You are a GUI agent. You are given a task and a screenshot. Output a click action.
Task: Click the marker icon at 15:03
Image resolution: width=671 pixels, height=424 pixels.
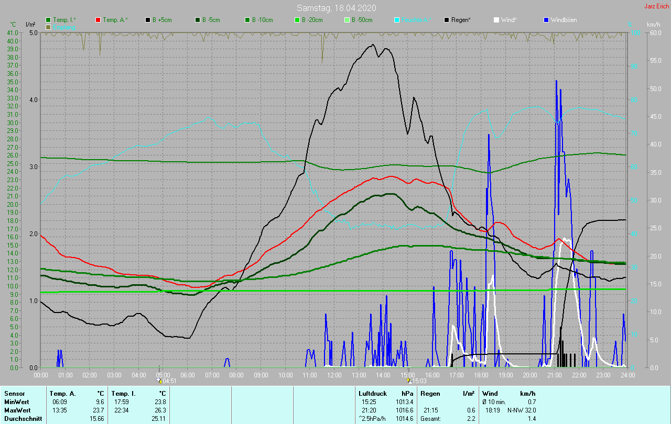(409, 381)
